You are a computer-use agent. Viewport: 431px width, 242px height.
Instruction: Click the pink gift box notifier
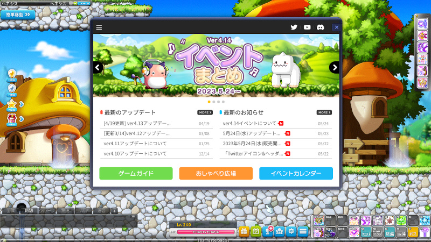pos(11,120)
